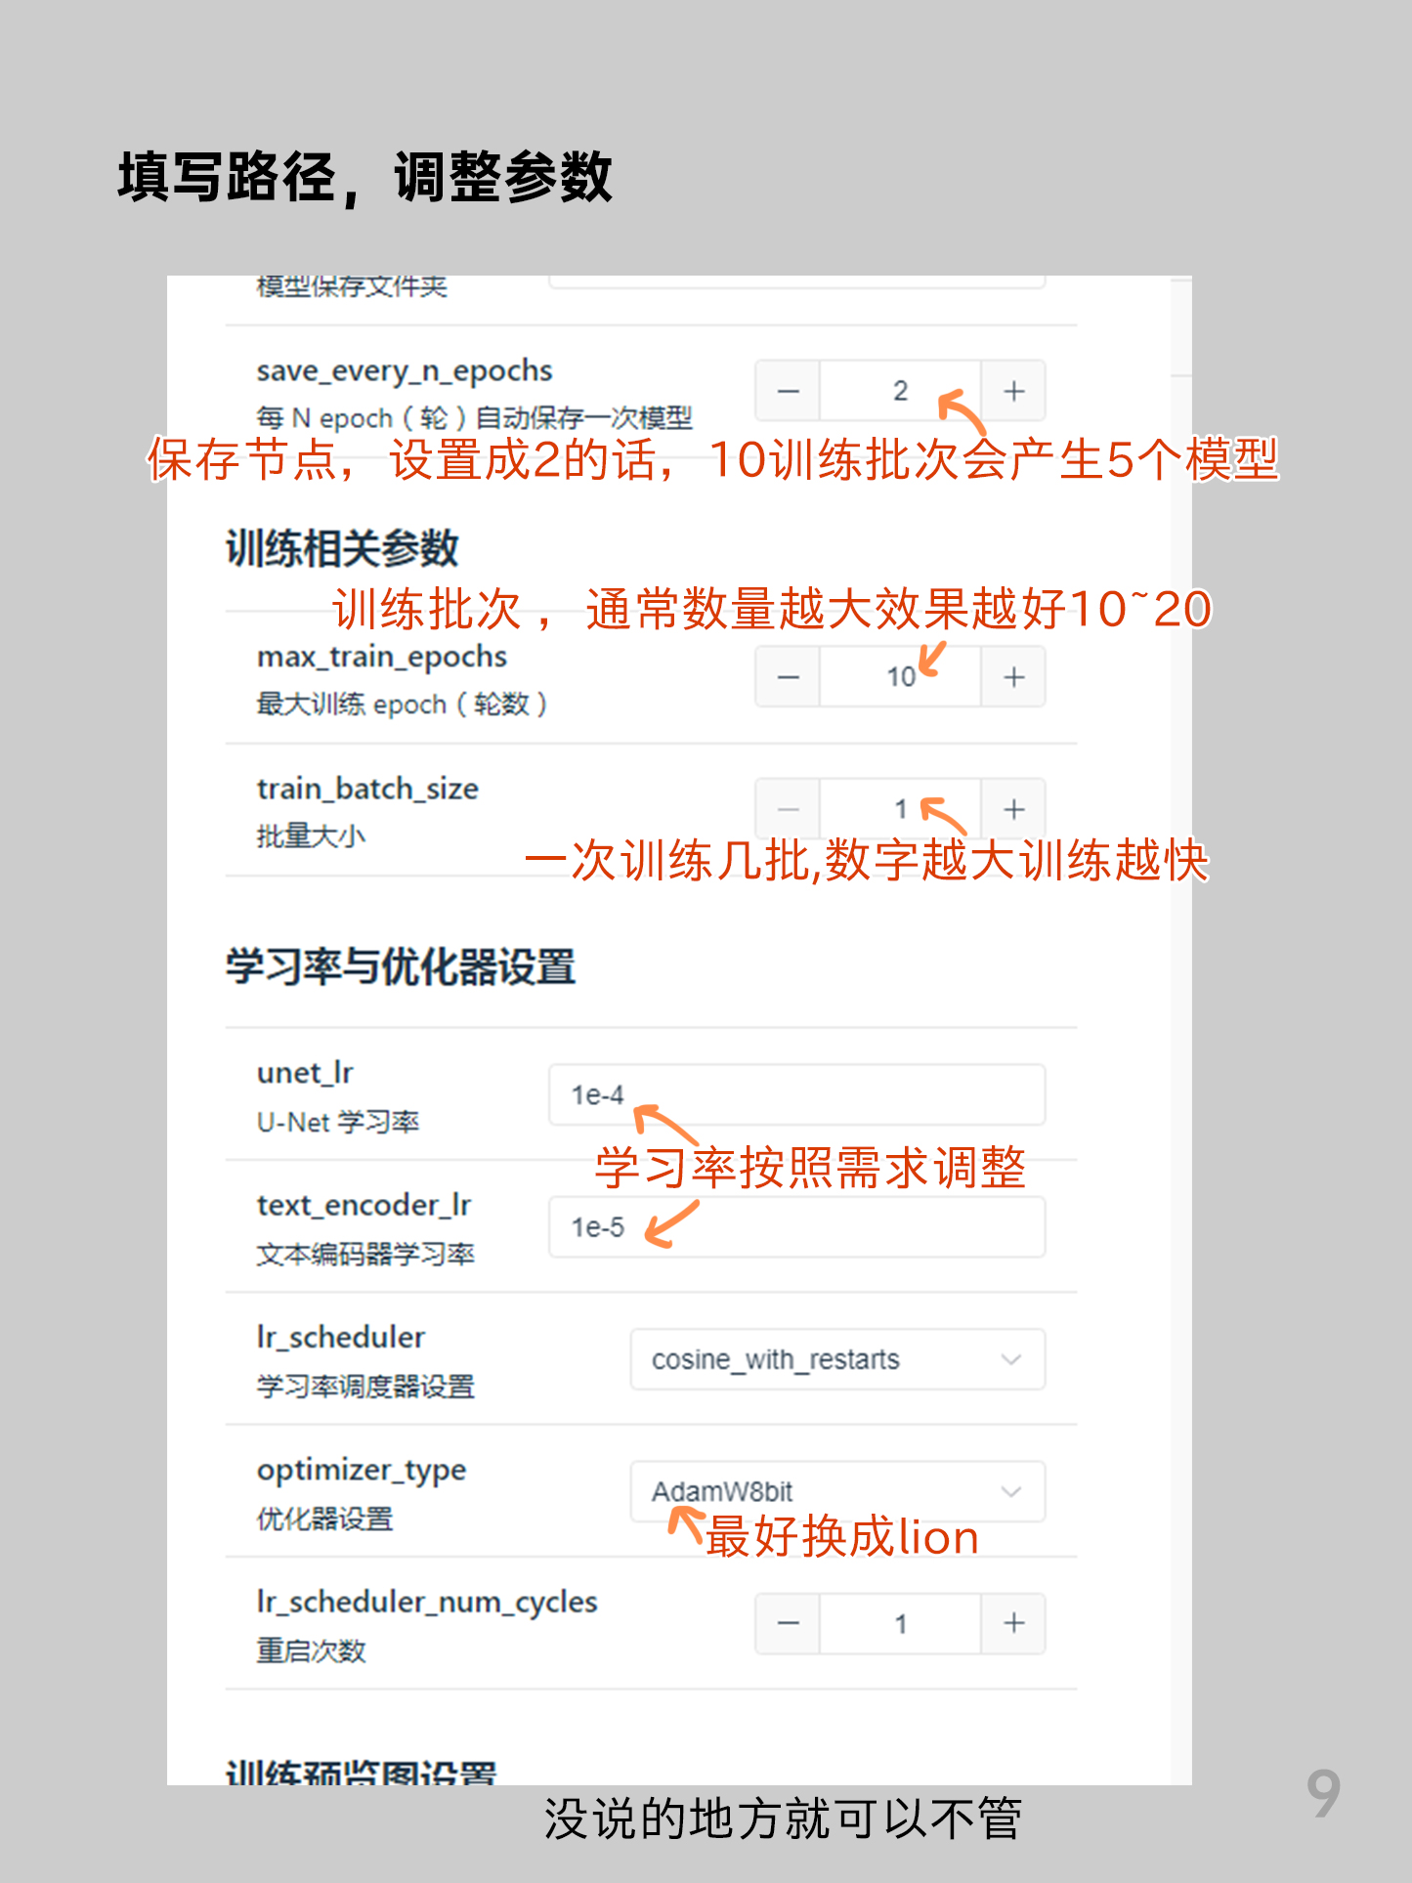The width and height of the screenshot is (1412, 1883).
Task: Click the '学习率与优化器设置' section heading
Action: 401,967
